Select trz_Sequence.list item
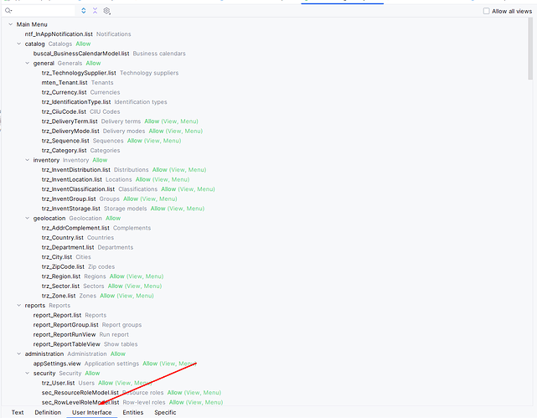Screen dimensions: 537x418 65,141
